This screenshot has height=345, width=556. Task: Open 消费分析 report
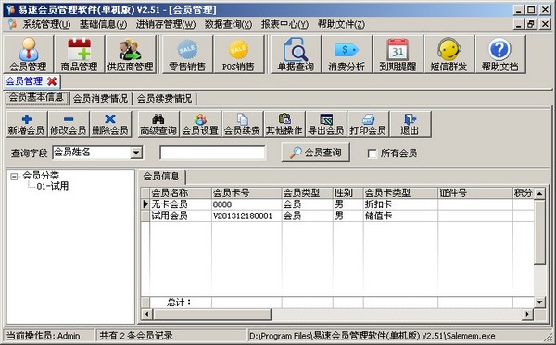pos(347,55)
